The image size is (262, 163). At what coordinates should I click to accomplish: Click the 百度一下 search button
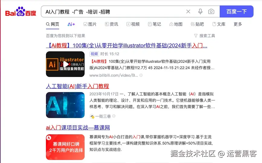(236, 11)
